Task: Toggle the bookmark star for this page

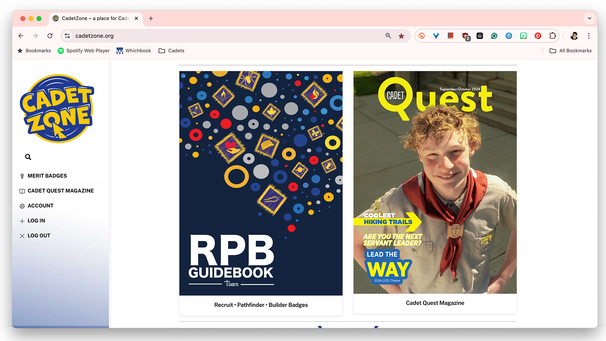Action: [x=401, y=36]
